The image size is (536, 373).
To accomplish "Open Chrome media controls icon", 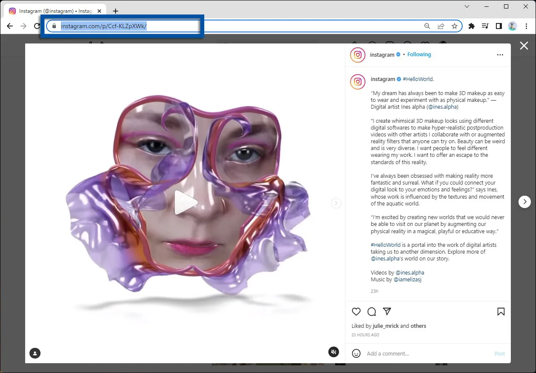I will click(x=485, y=26).
